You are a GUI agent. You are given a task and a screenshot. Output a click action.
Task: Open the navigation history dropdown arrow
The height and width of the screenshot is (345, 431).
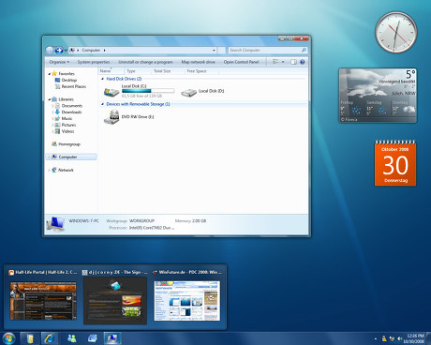[x=66, y=51]
